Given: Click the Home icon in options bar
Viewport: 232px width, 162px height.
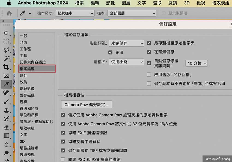Looking at the screenshot, I should point(9,13).
